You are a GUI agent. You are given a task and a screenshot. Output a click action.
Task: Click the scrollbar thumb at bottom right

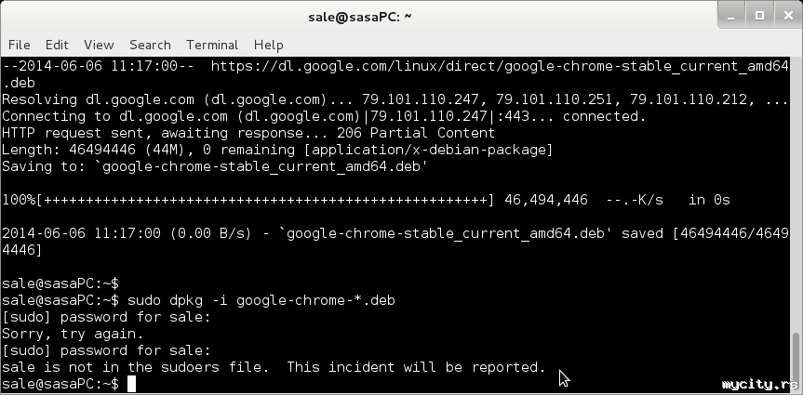pos(796,362)
